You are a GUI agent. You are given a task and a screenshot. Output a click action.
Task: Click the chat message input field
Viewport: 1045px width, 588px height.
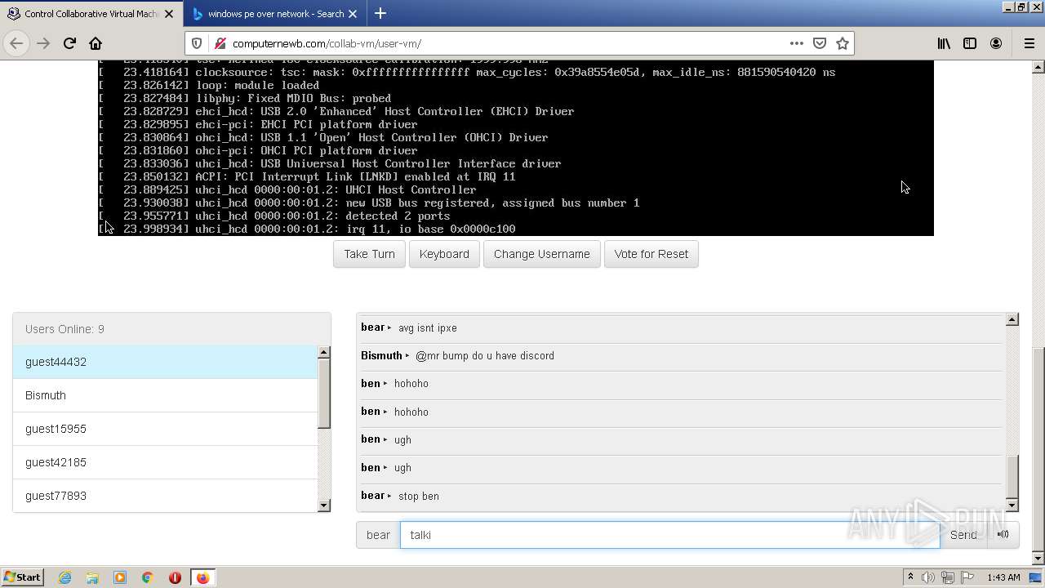669,535
